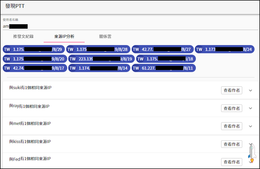Select the 來源IP分析 tab

[x=64, y=37]
